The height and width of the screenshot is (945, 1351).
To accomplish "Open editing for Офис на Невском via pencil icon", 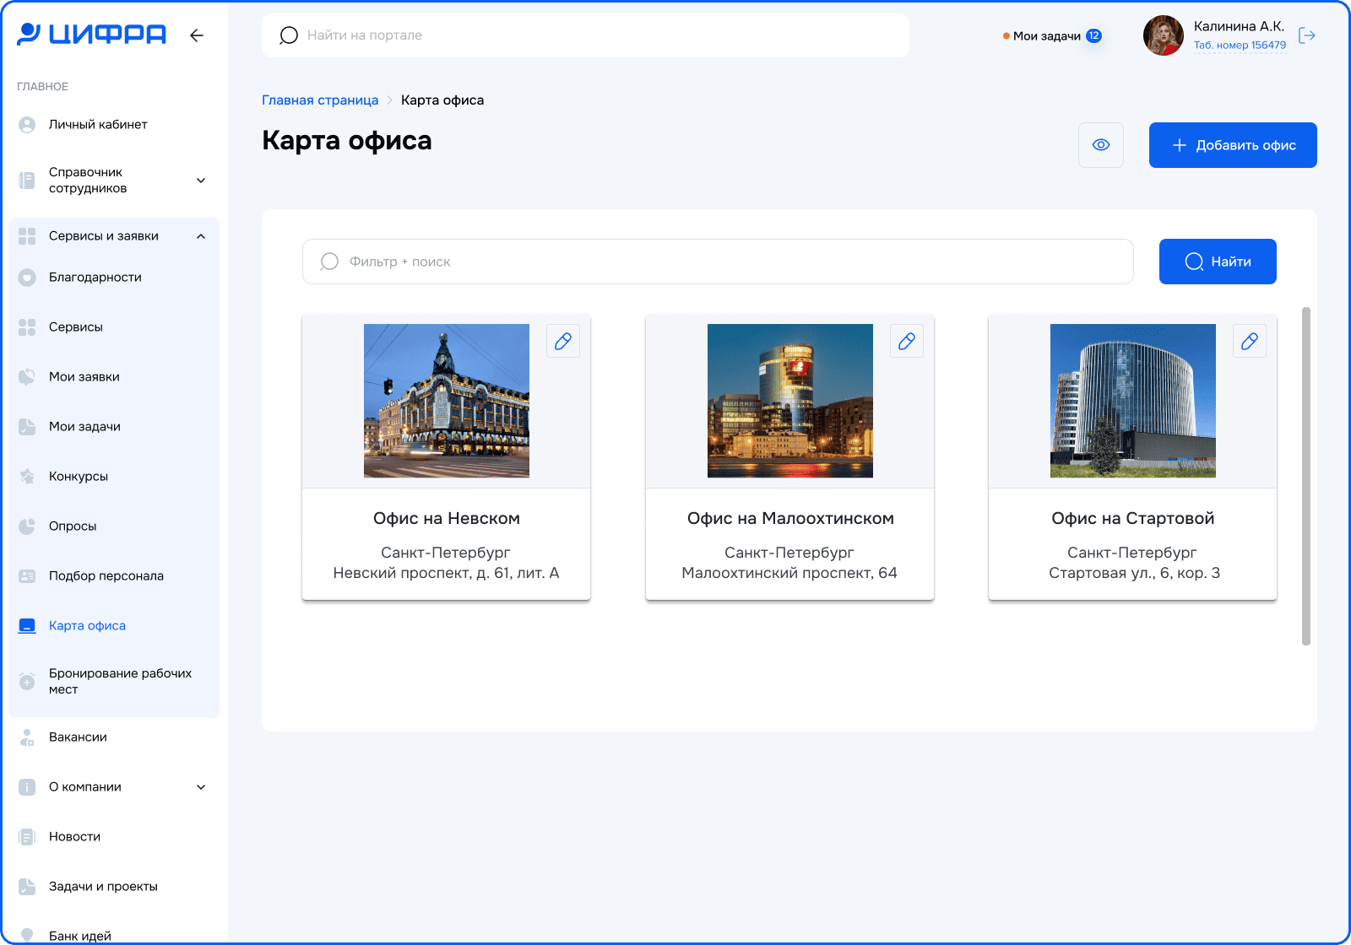I will tap(563, 341).
